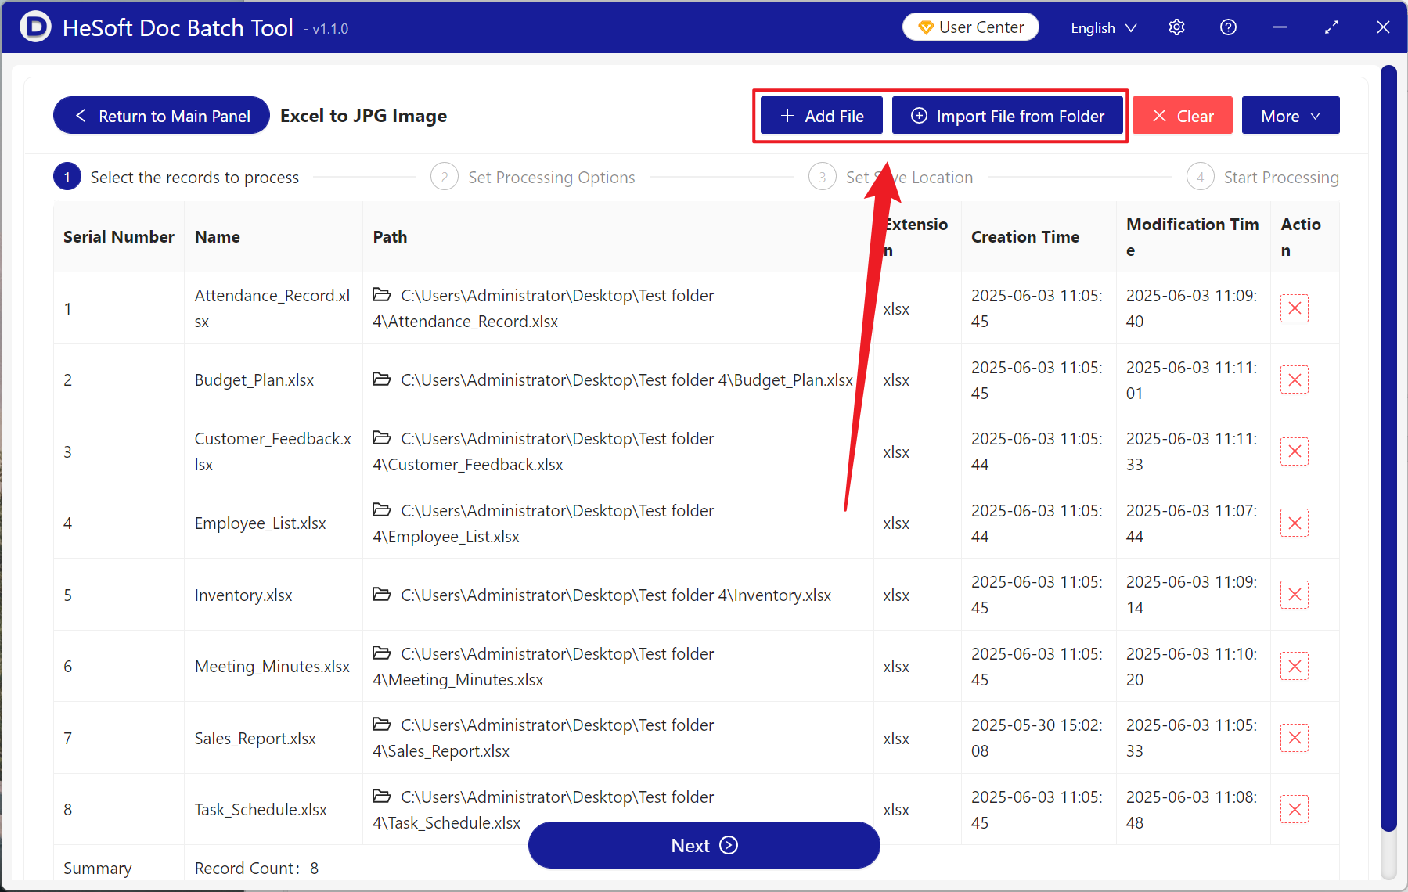Screen dimensions: 1408x892
Task: Click the fullscreen expand window icon
Action: 1331,27
